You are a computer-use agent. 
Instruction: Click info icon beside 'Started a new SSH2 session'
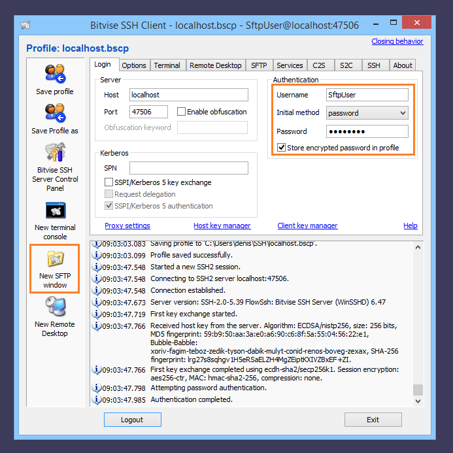pyautogui.click(x=97, y=267)
